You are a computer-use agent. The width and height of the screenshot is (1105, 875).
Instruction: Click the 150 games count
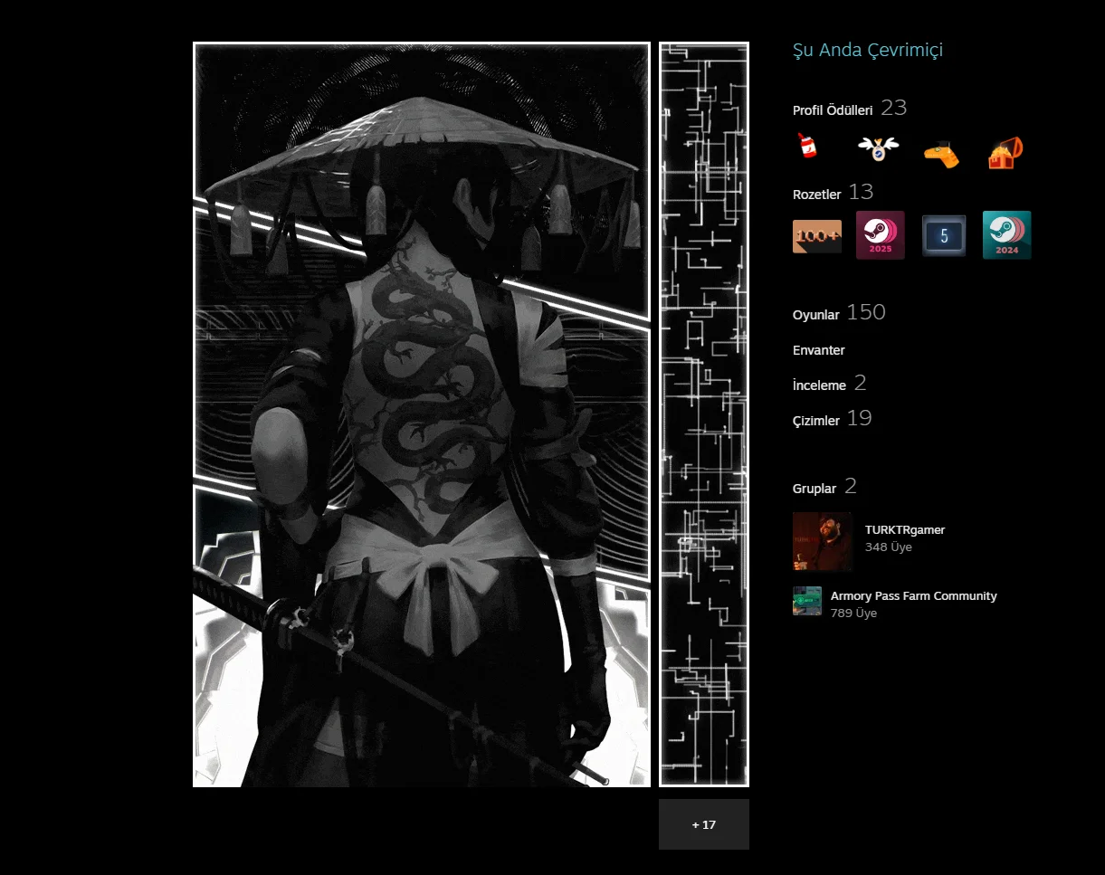coord(866,312)
